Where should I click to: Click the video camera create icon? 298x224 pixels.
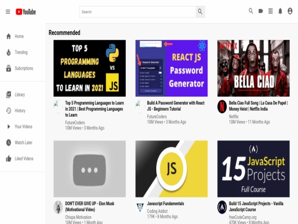pyautogui.click(x=260, y=11)
